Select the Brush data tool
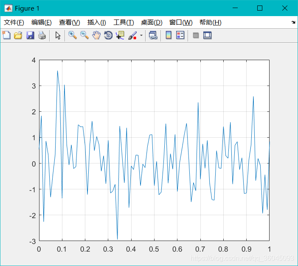The image size is (298, 266). (x=132, y=36)
